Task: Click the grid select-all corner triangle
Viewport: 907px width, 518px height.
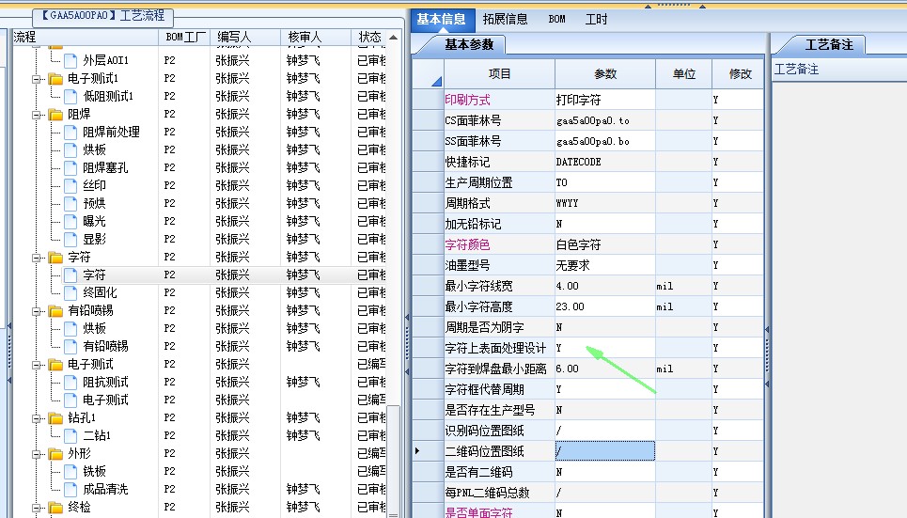Action: (436, 82)
